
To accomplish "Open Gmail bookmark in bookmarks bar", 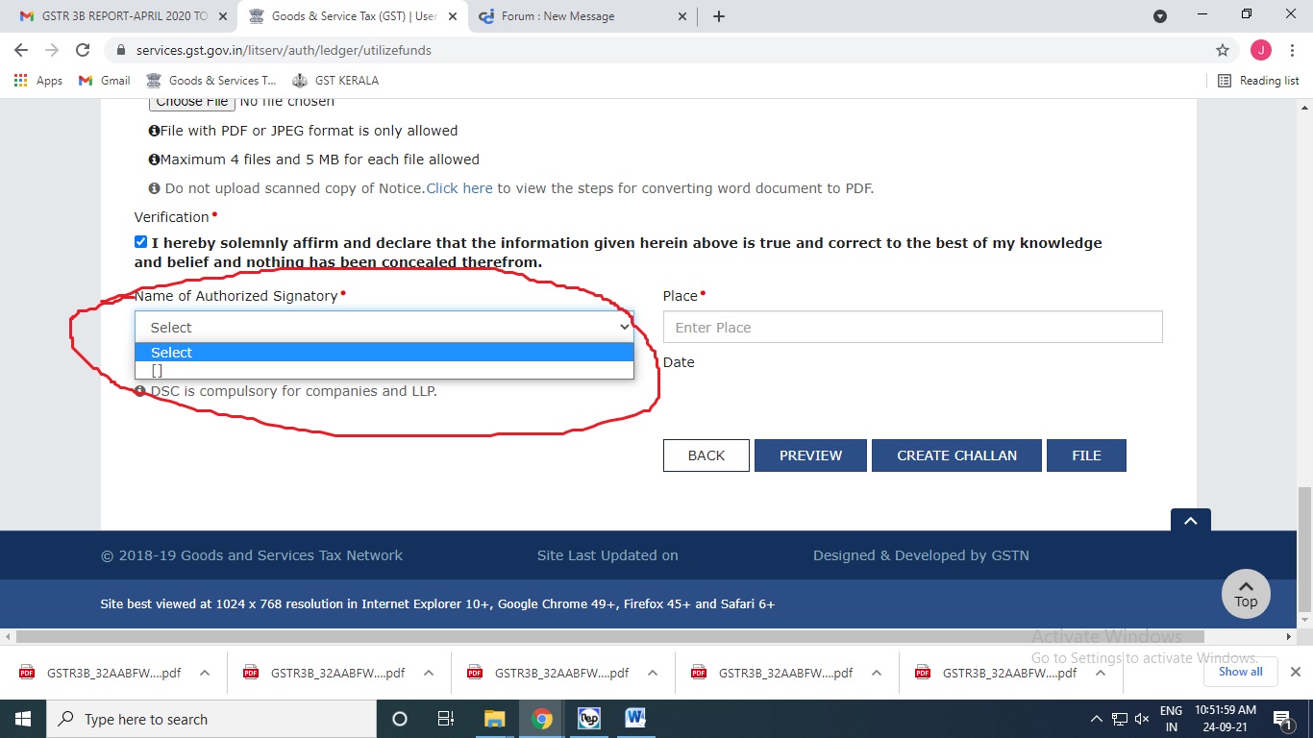I will 105,81.
